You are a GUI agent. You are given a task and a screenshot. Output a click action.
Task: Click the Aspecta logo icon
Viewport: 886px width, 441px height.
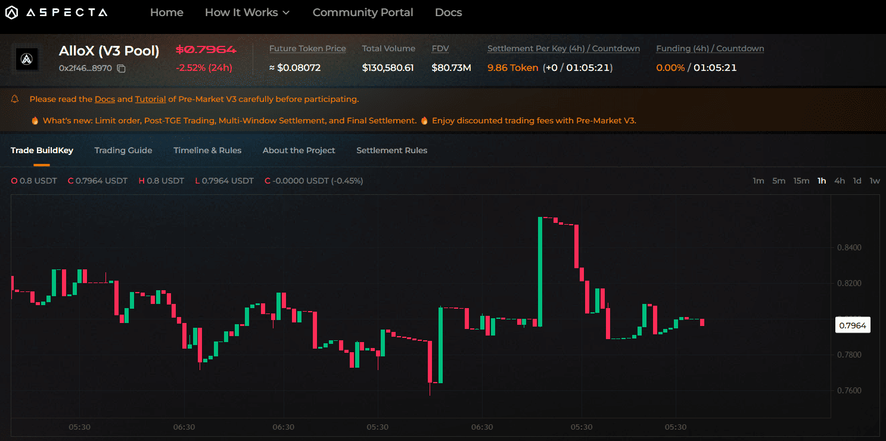coord(11,13)
